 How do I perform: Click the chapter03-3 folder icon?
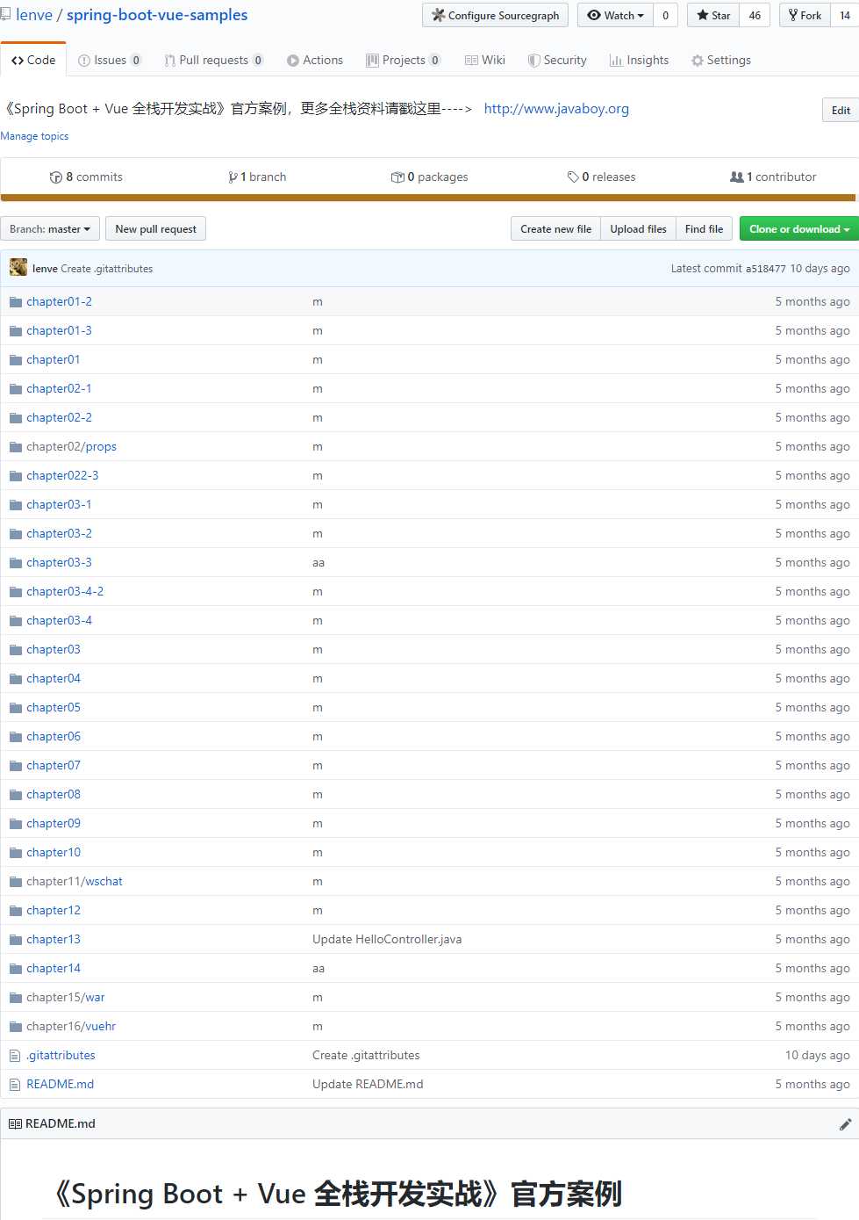pos(16,562)
